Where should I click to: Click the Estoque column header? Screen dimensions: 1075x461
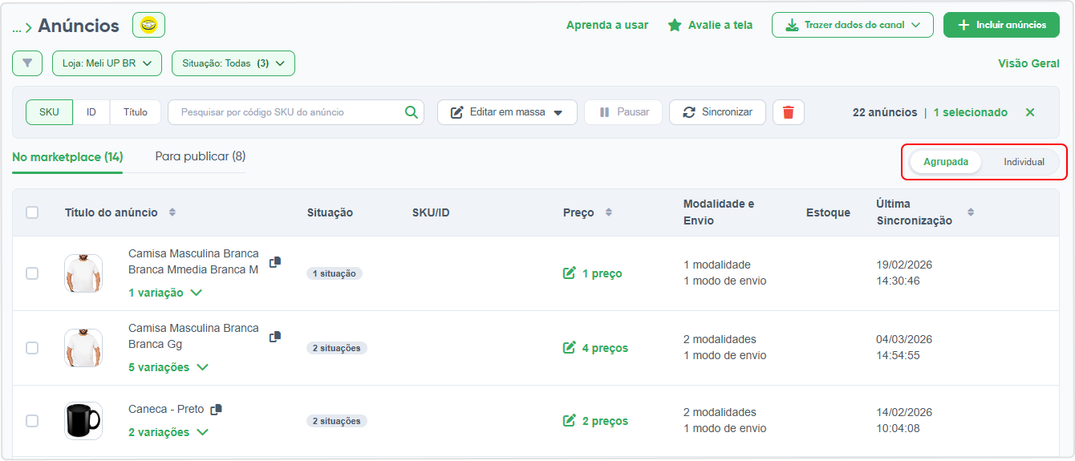[828, 212]
